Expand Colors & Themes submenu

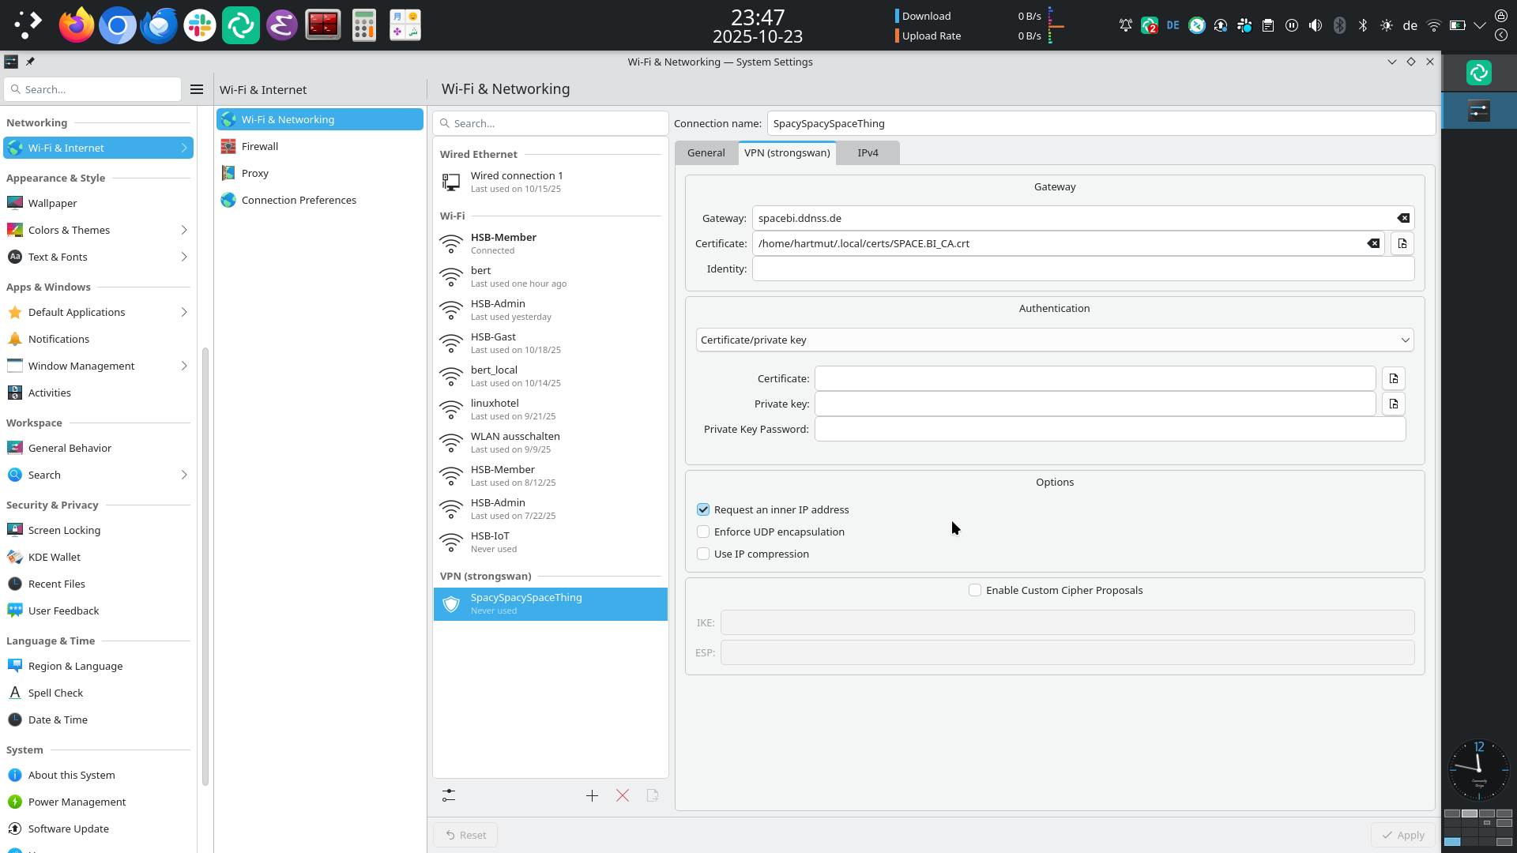point(184,230)
